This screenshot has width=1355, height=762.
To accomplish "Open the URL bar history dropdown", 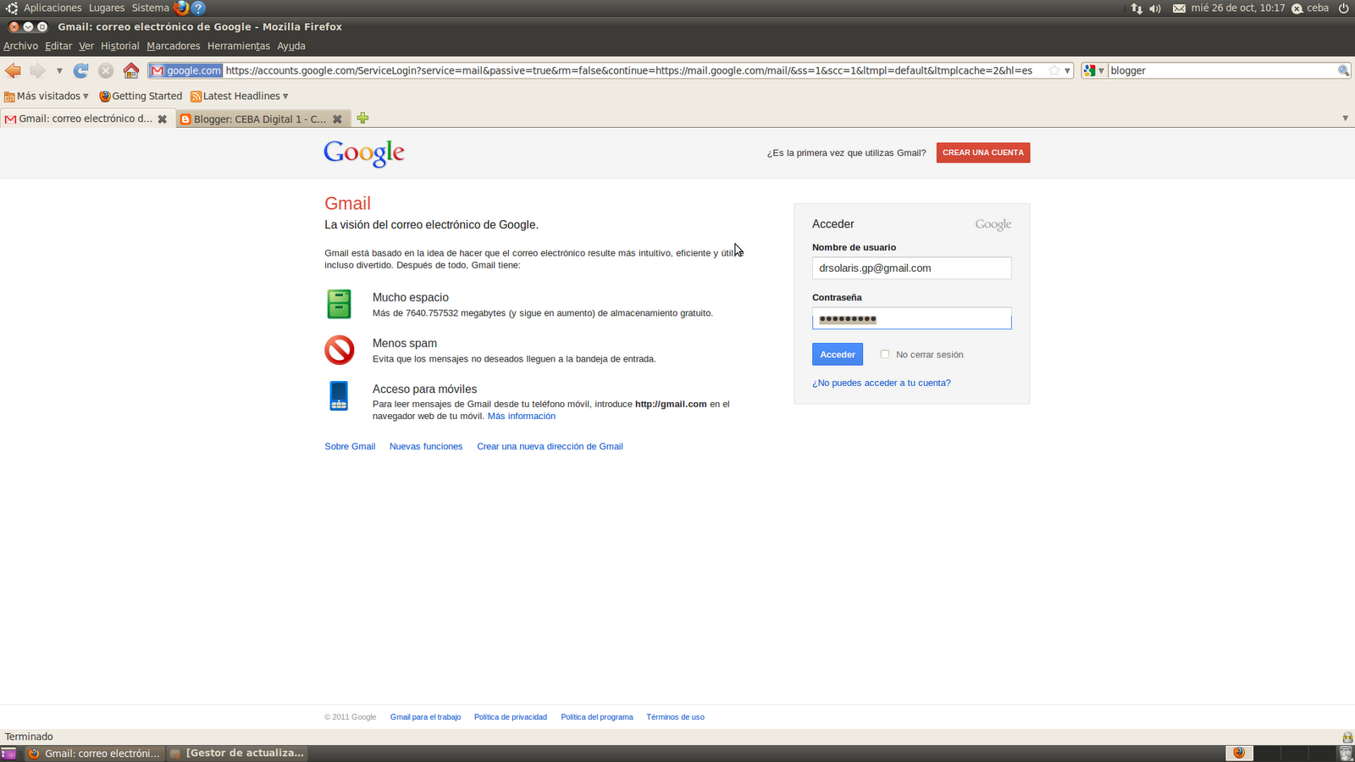I will (1067, 70).
